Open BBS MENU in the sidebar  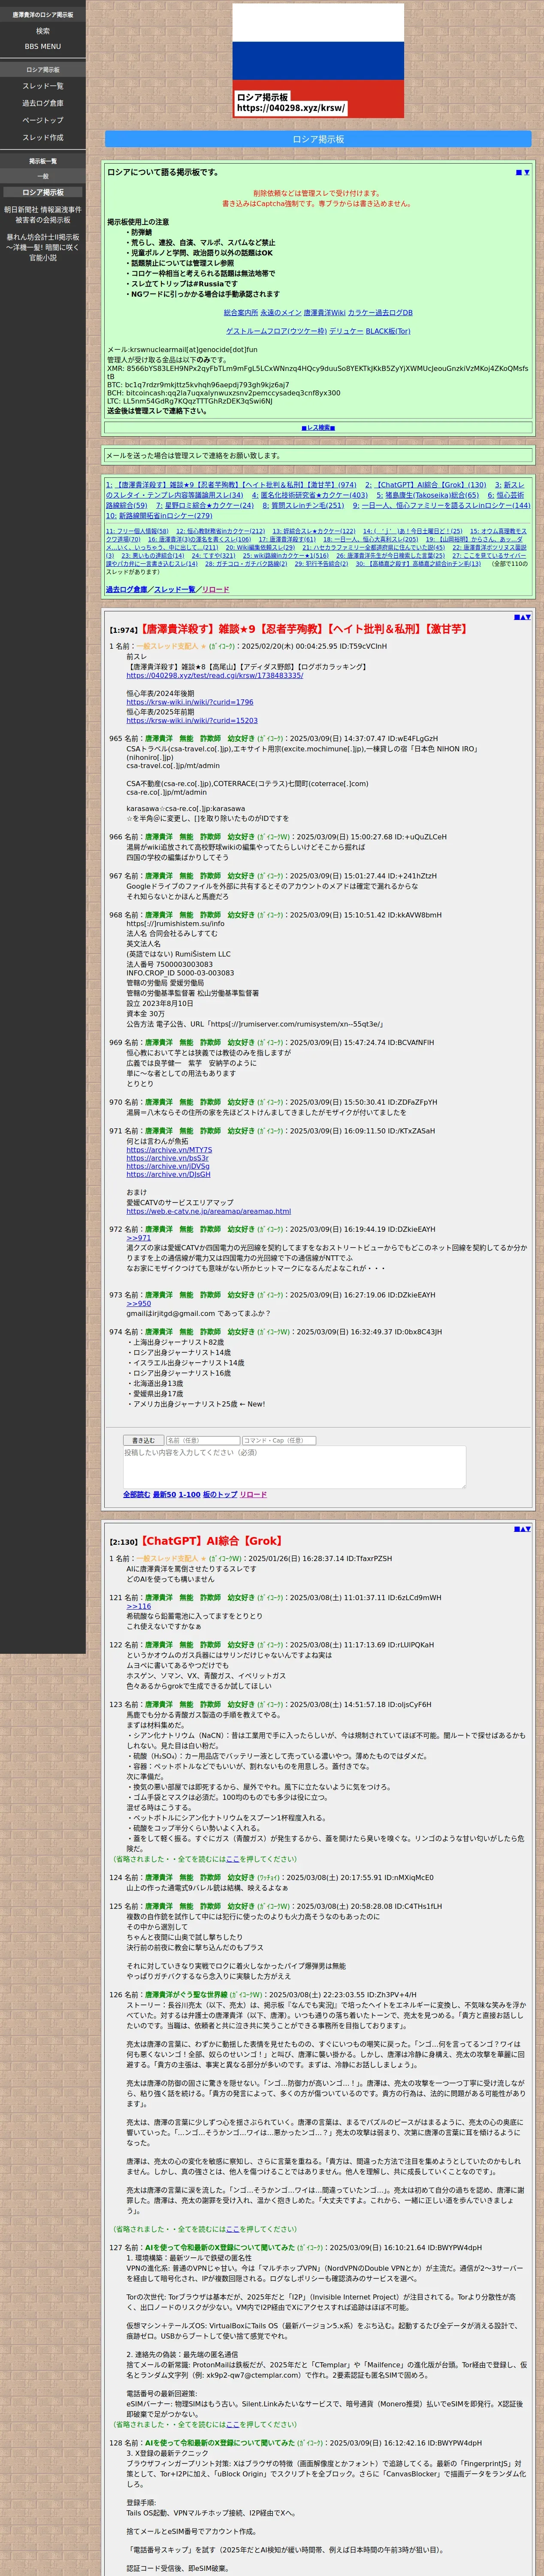click(x=43, y=46)
